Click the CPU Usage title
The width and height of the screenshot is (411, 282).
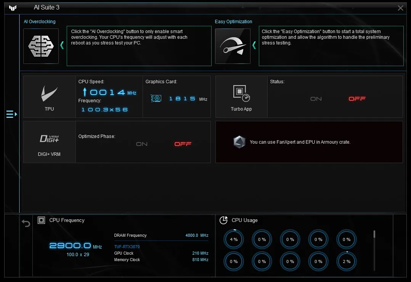click(244, 220)
